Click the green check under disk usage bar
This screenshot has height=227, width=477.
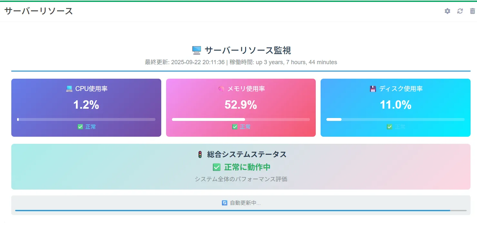(390, 127)
